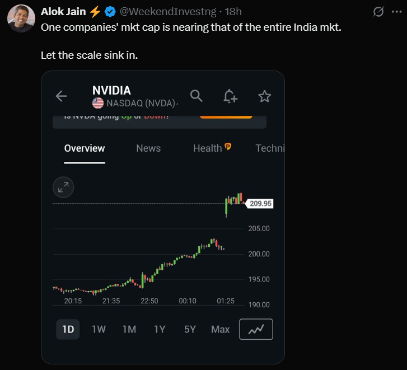Open the search magnifier icon
407x370 pixels.
196,96
